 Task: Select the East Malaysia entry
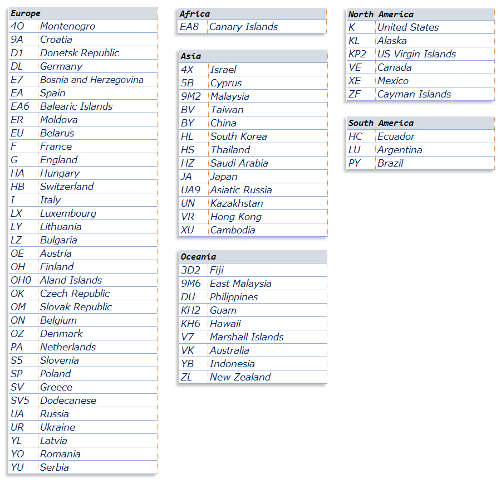[240, 284]
